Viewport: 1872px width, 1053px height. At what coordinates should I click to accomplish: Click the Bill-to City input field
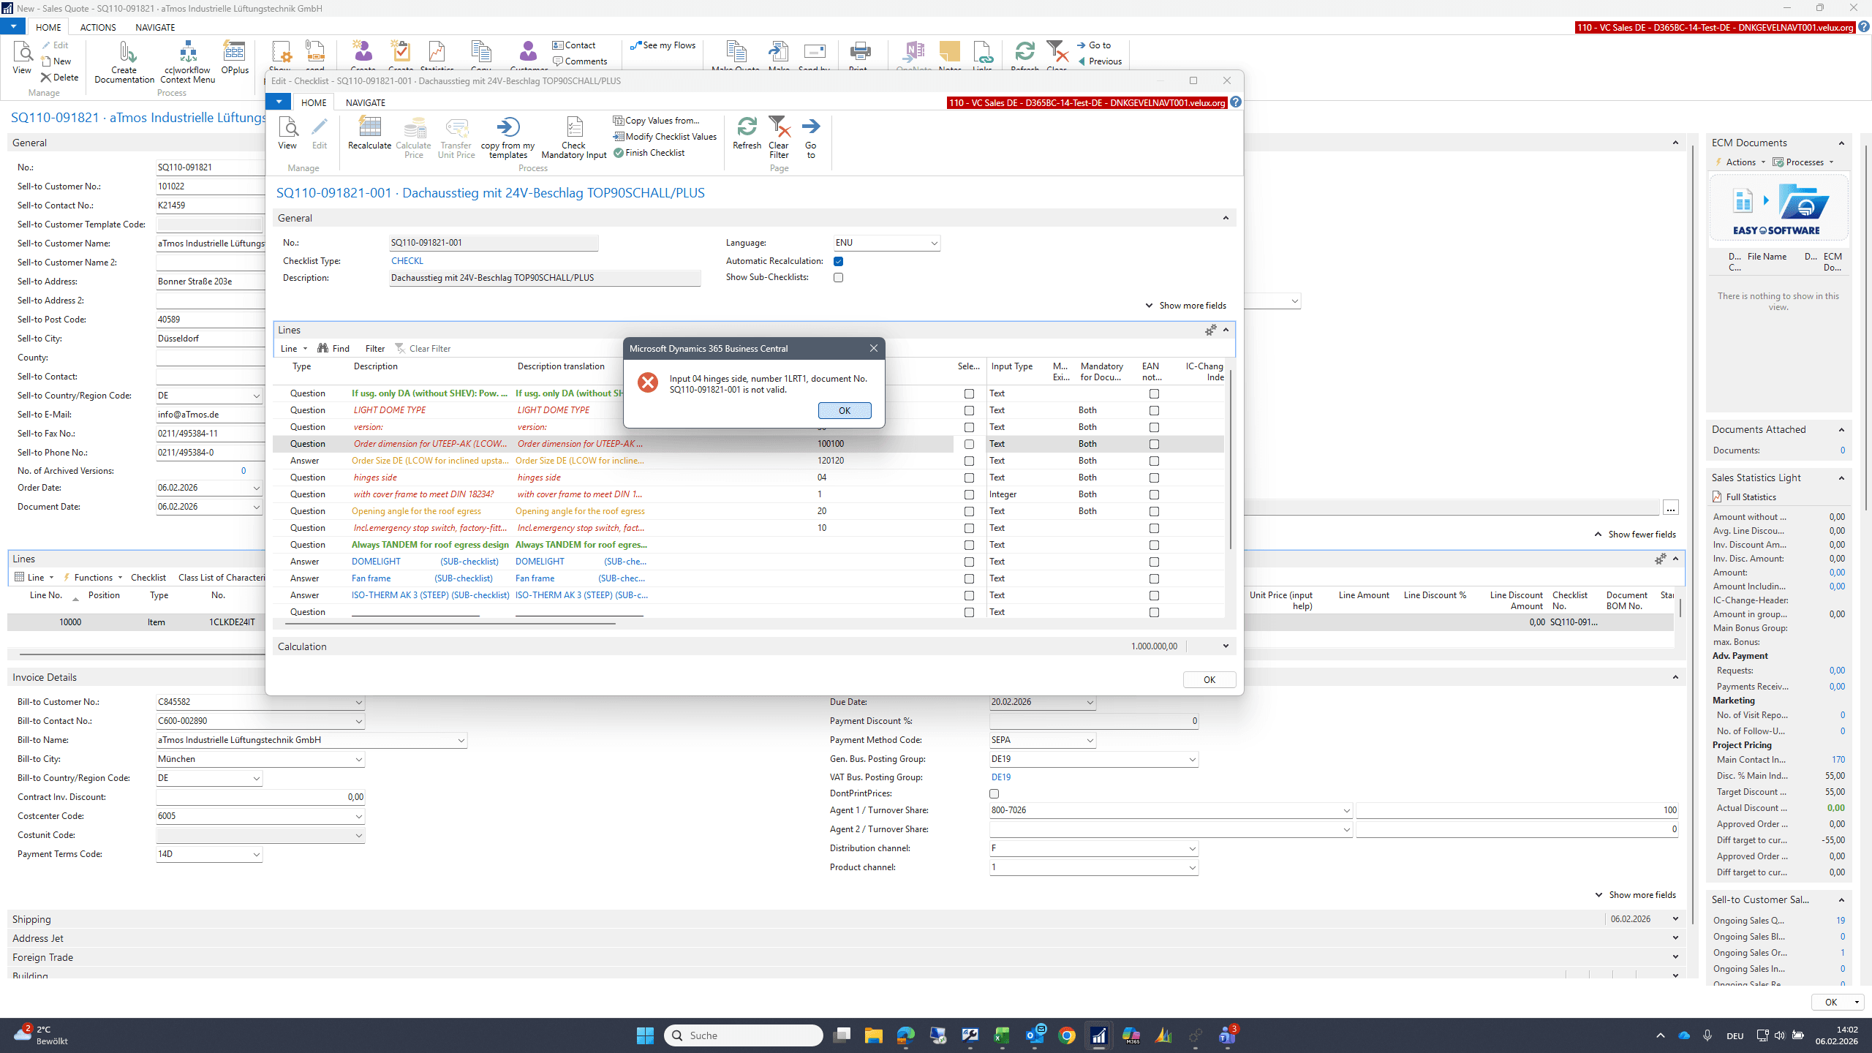click(x=260, y=759)
